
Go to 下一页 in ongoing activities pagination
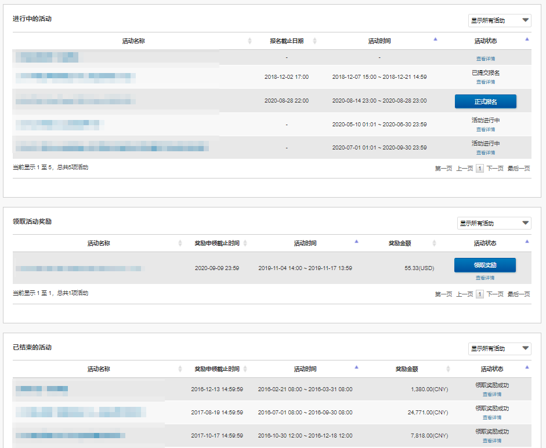pyautogui.click(x=494, y=169)
